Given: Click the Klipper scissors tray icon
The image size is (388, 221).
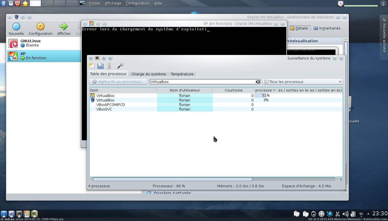Looking at the screenshot, I should point(337,214).
